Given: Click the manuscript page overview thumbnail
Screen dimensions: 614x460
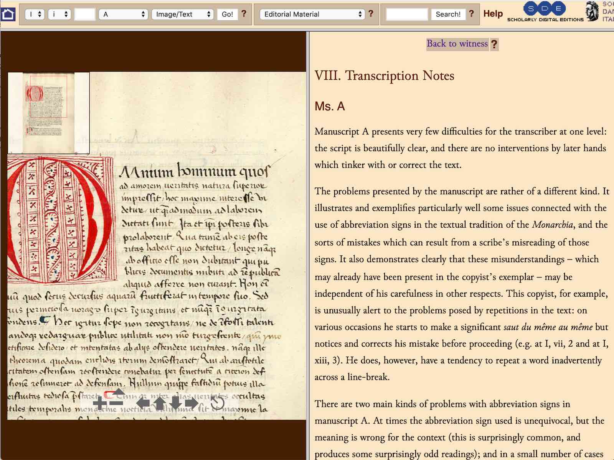Looking at the screenshot, I should click(48, 113).
